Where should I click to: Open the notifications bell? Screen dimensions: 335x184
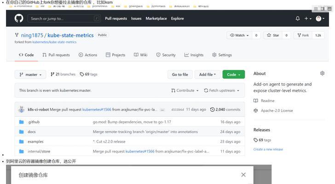coord(298,18)
